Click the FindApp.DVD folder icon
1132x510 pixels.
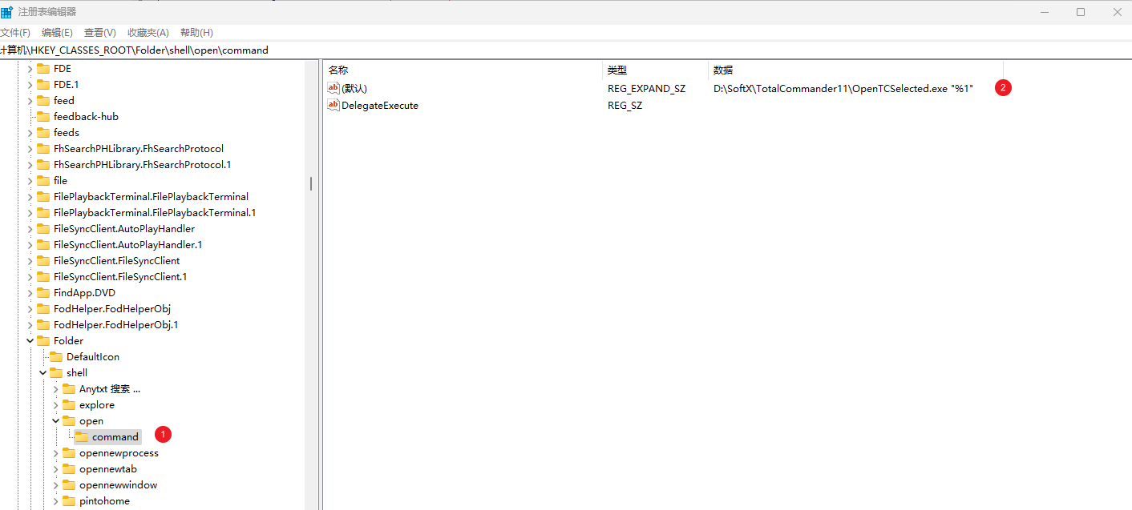(x=42, y=293)
